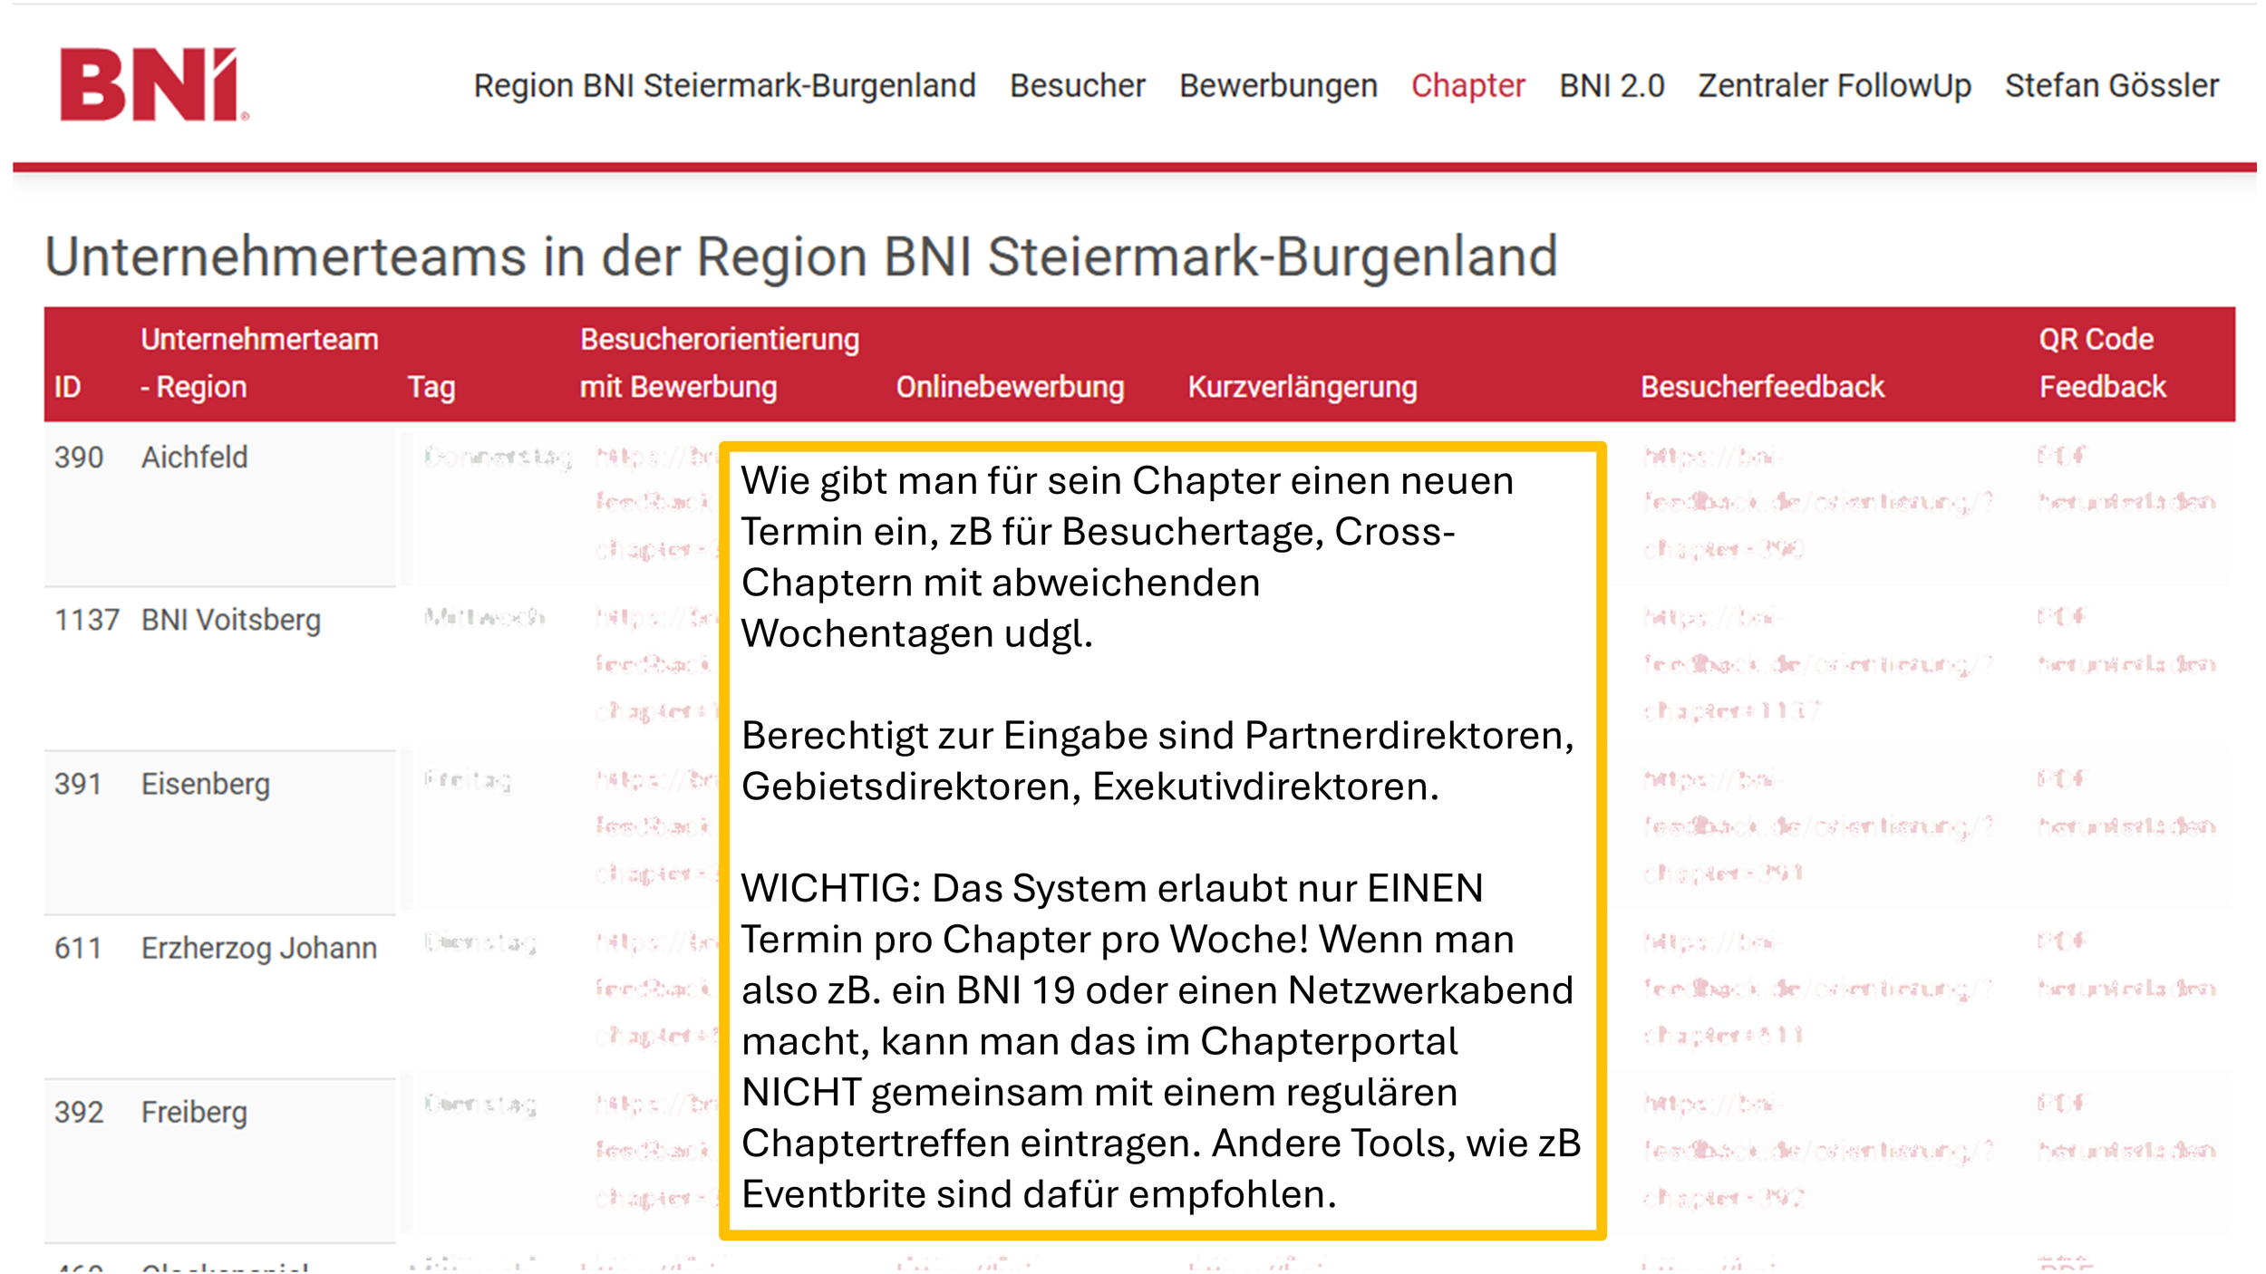Click the ID column header

[68, 387]
